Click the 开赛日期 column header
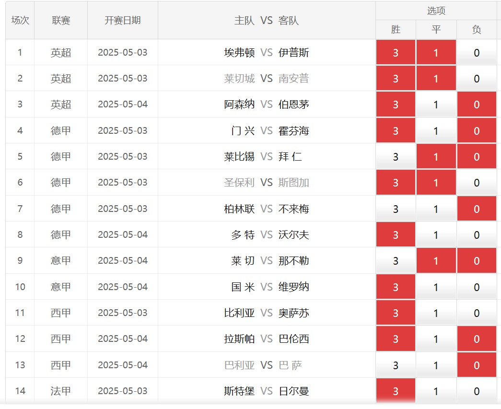This screenshot has height=409, width=501. point(123,20)
